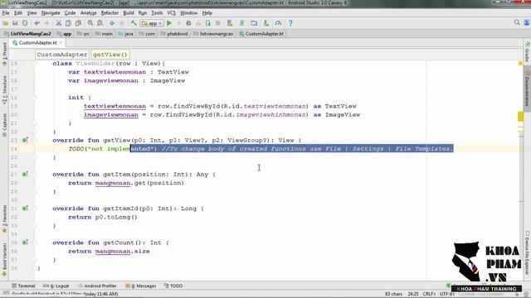The height and width of the screenshot is (298, 531).
Task: Toggle tool window bars at bottom-left corner
Action: [6, 293]
